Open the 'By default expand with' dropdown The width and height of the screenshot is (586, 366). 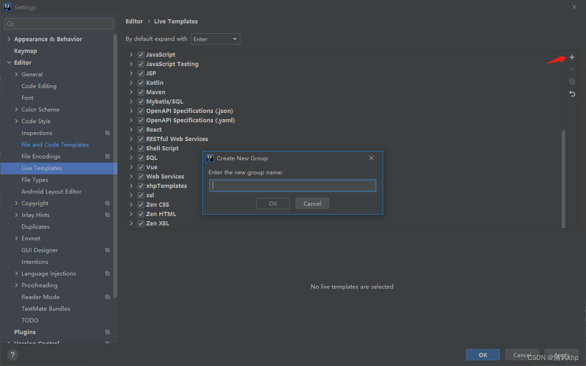(x=215, y=39)
